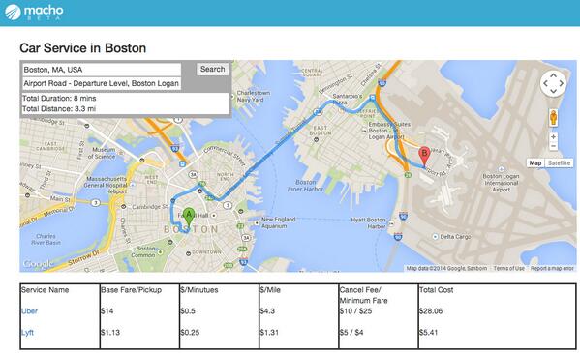Viewport: 580px width, 353px height.
Task: Click the red B destination marker
Action: coord(424,156)
